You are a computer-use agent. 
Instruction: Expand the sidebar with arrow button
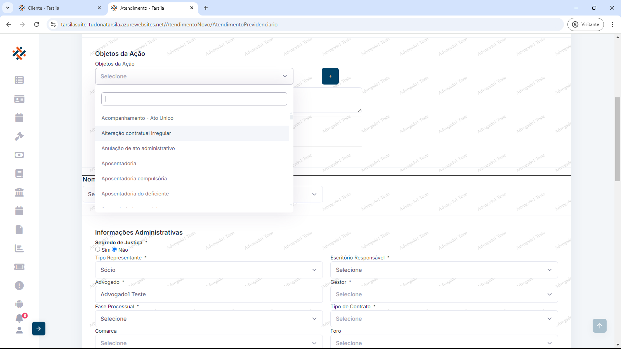point(39,328)
